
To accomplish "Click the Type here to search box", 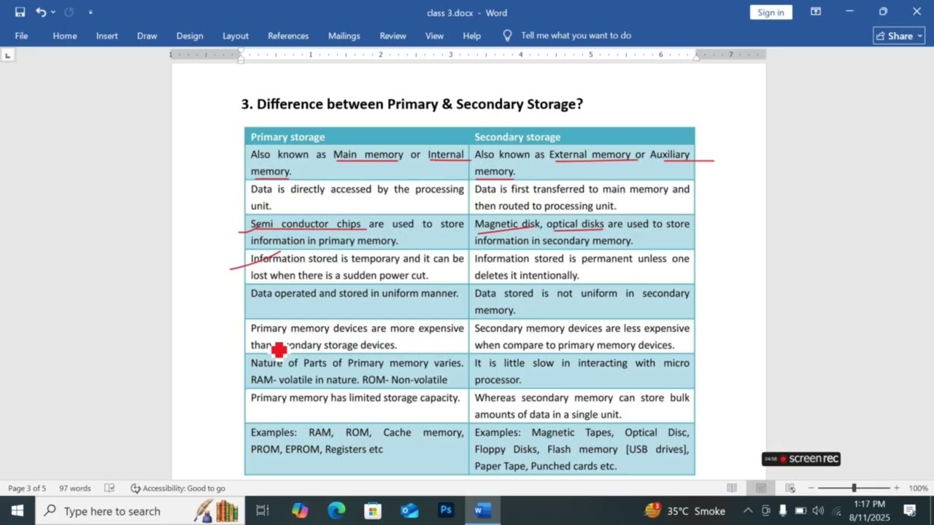I will (x=139, y=511).
